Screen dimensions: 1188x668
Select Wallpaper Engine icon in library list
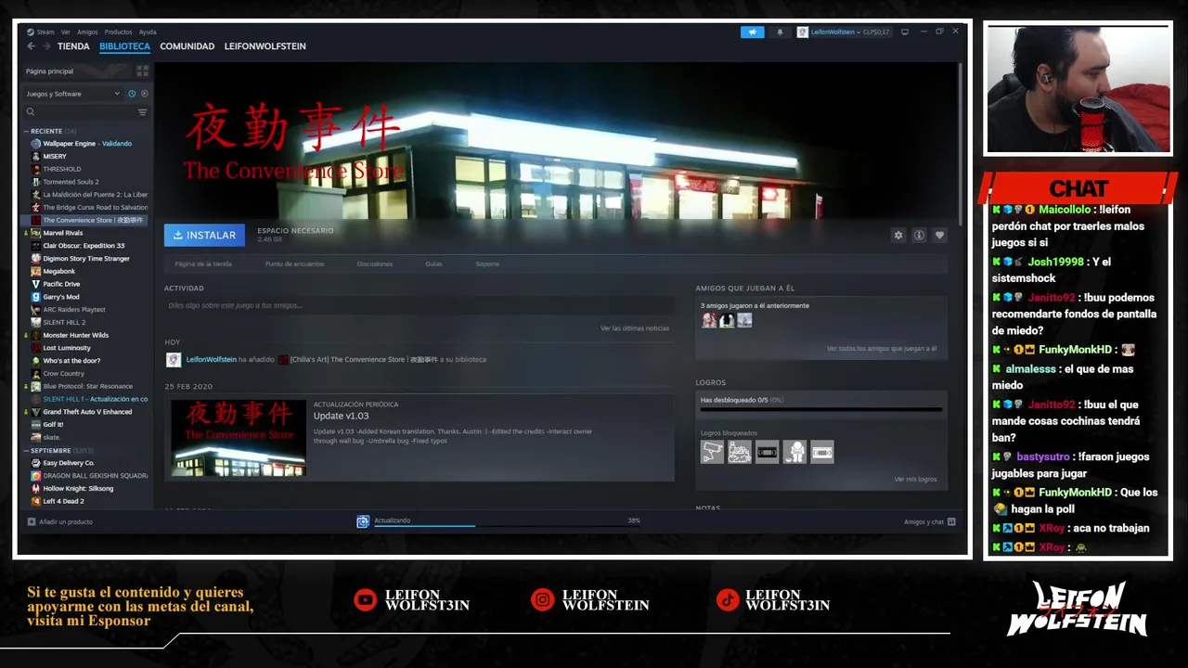click(35, 144)
